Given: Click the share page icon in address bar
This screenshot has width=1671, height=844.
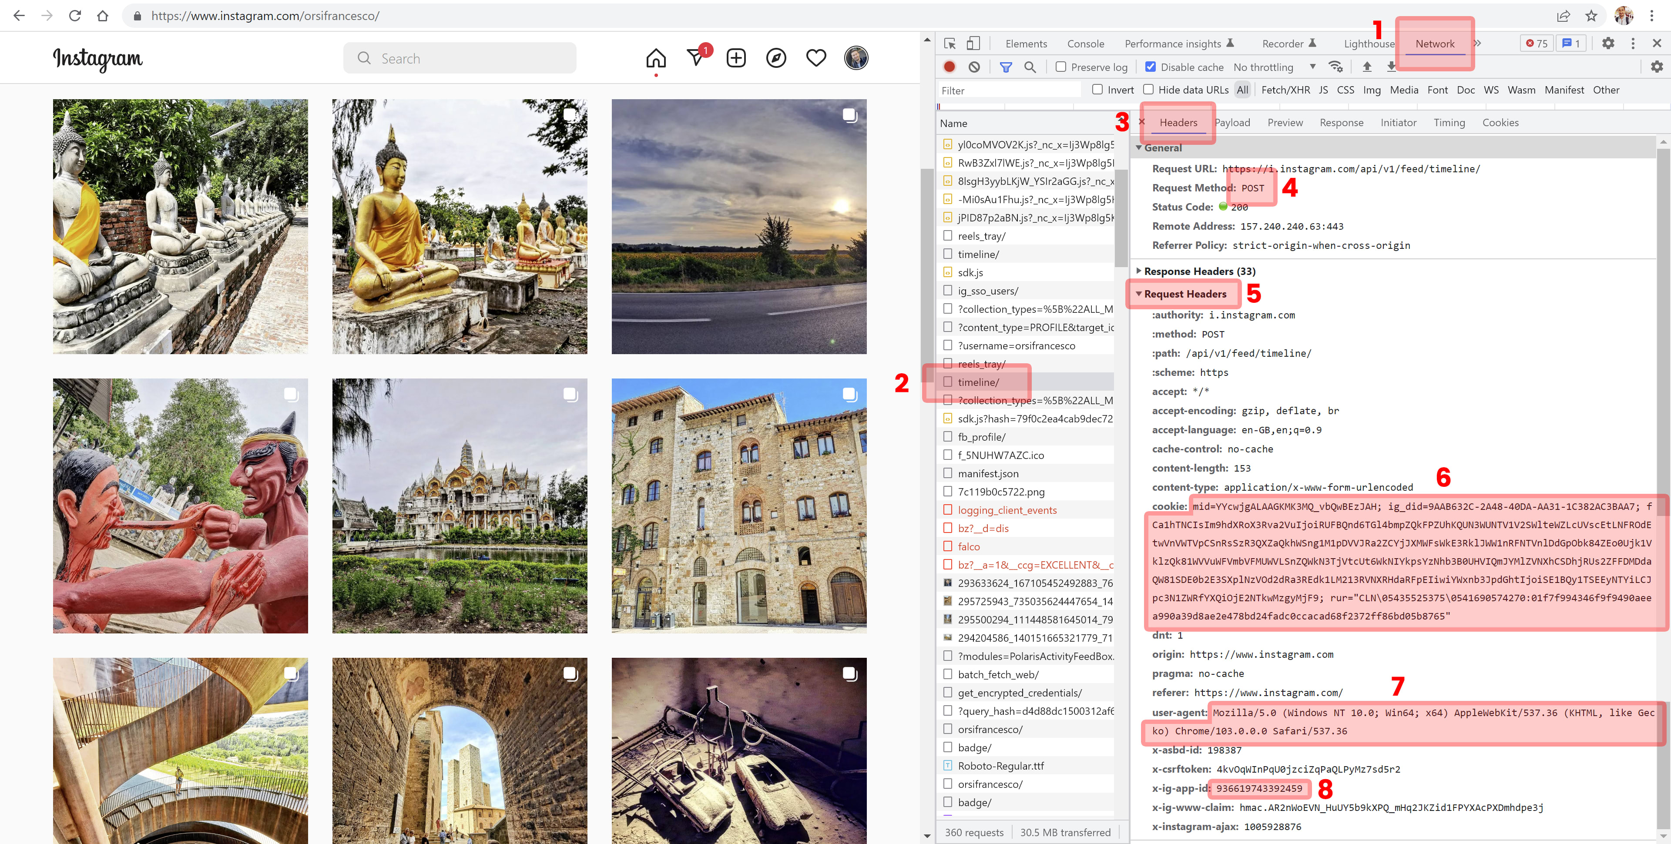Looking at the screenshot, I should coord(1563,16).
